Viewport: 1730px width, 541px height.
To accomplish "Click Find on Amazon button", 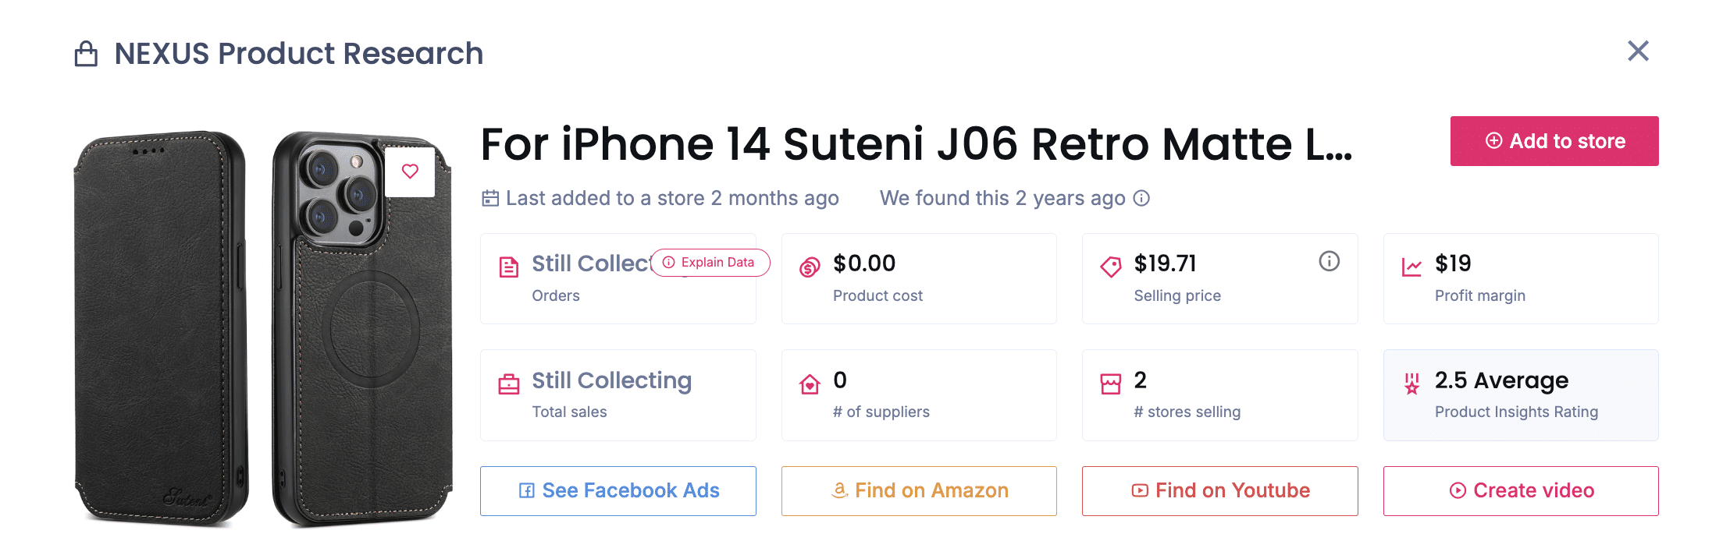I will pyautogui.click(x=919, y=491).
